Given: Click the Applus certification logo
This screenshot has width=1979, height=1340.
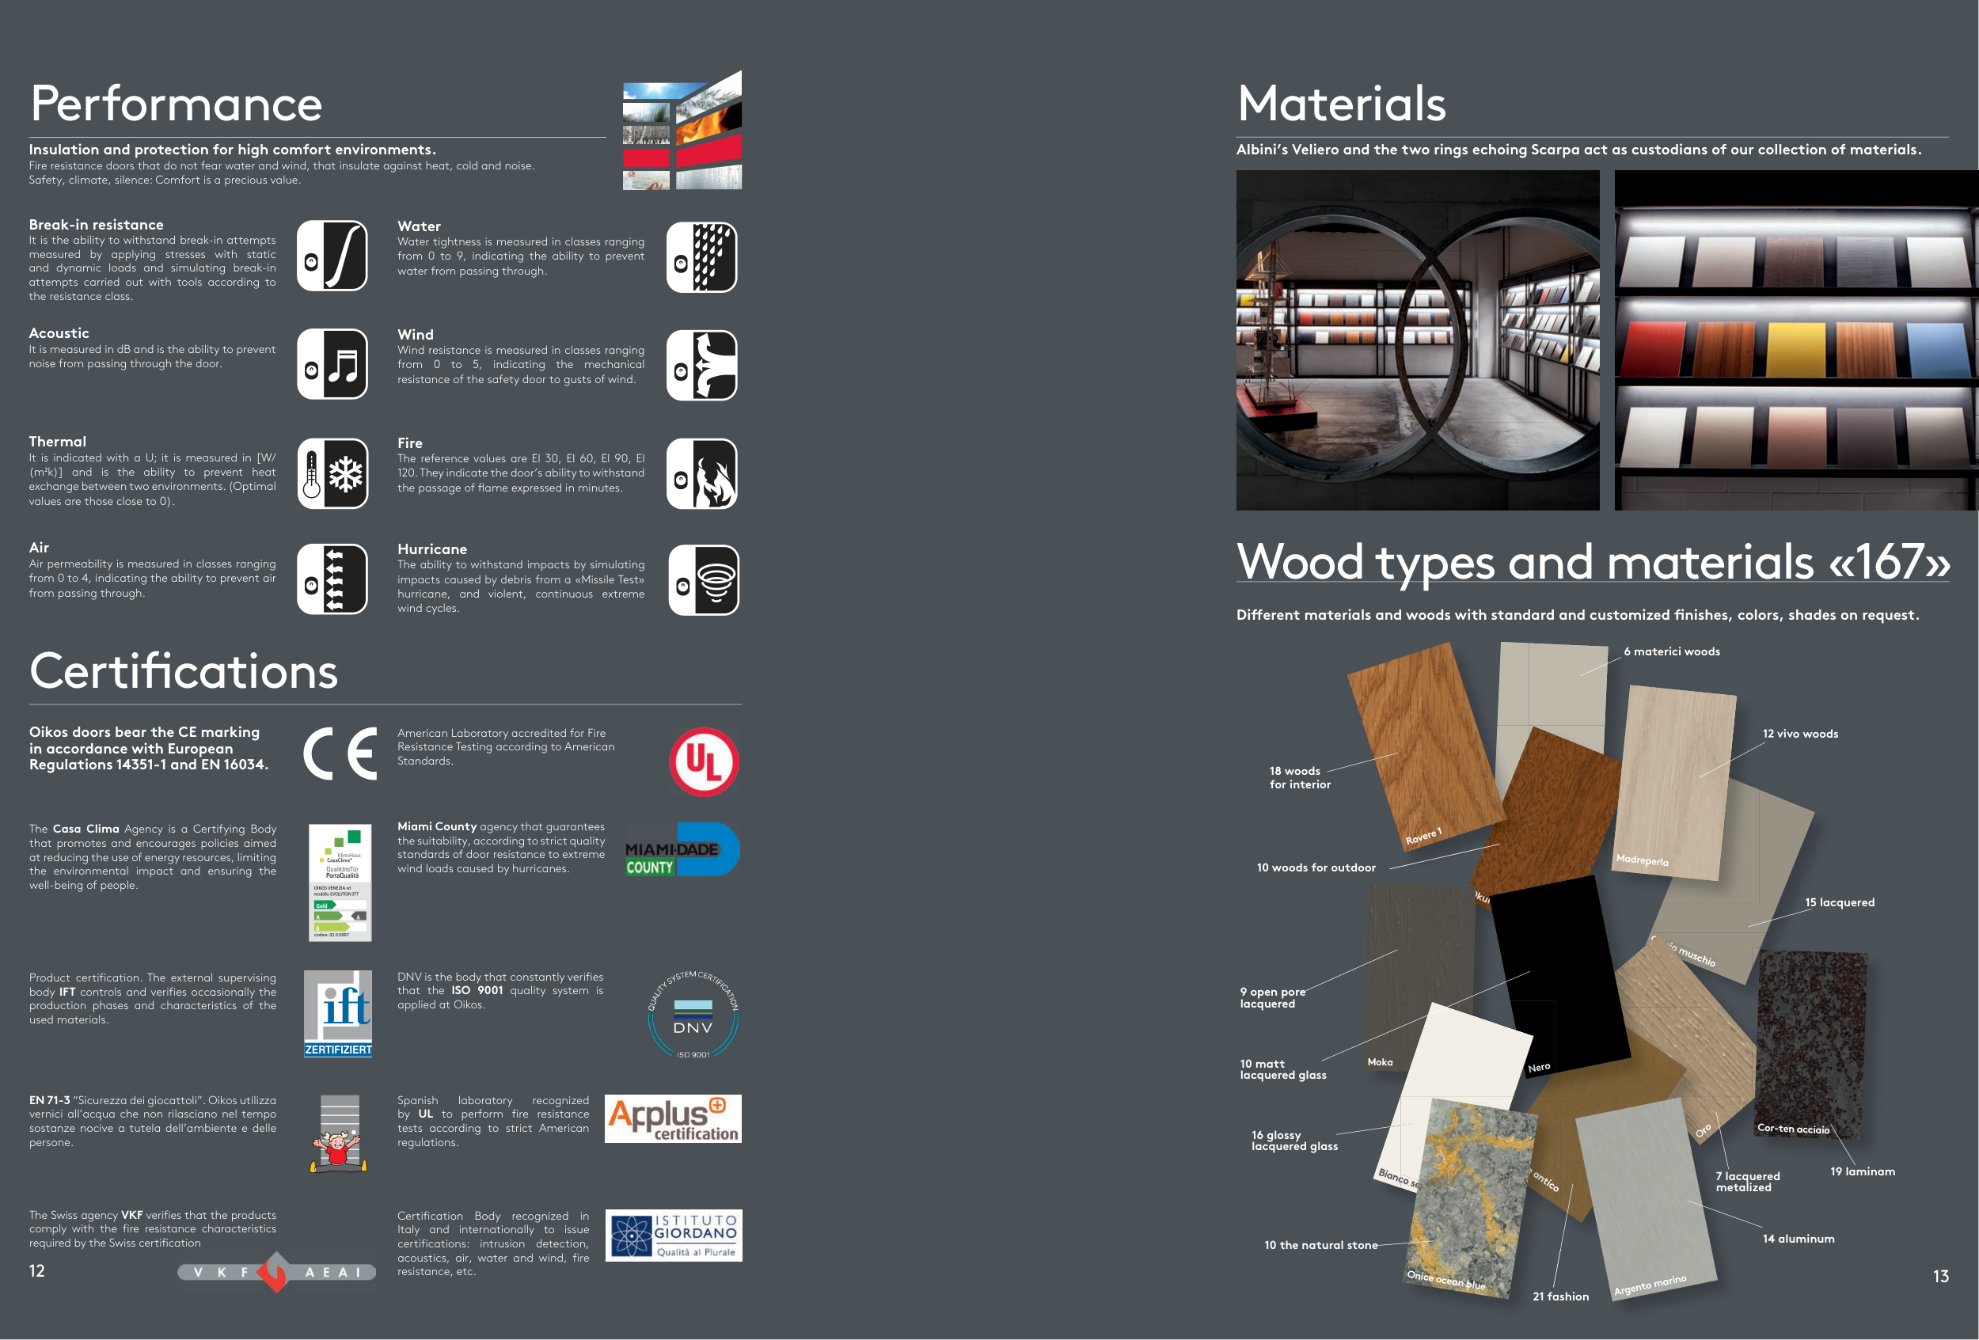Looking at the screenshot, I should pos(673,1118).
